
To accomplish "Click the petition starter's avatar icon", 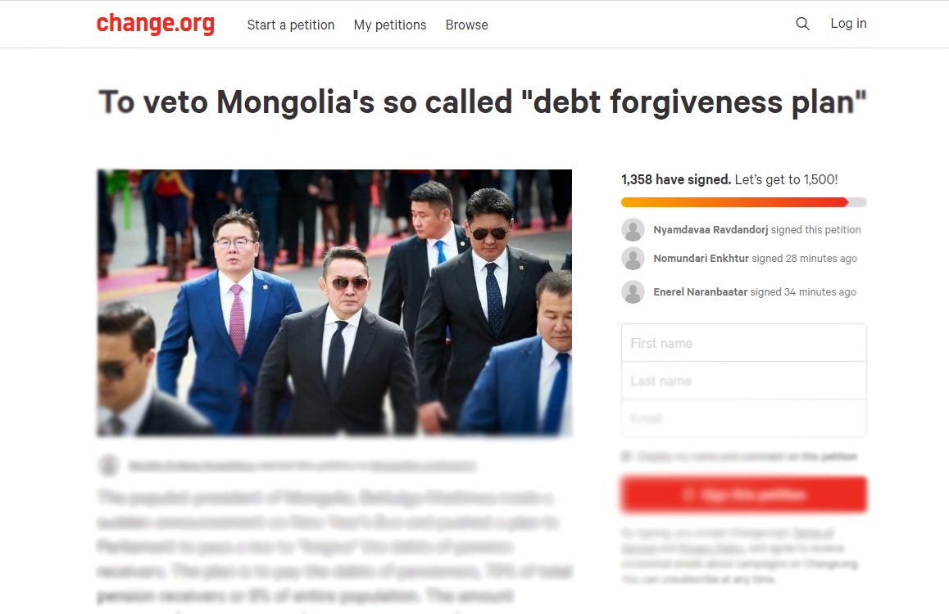I will tap(109, 465).
